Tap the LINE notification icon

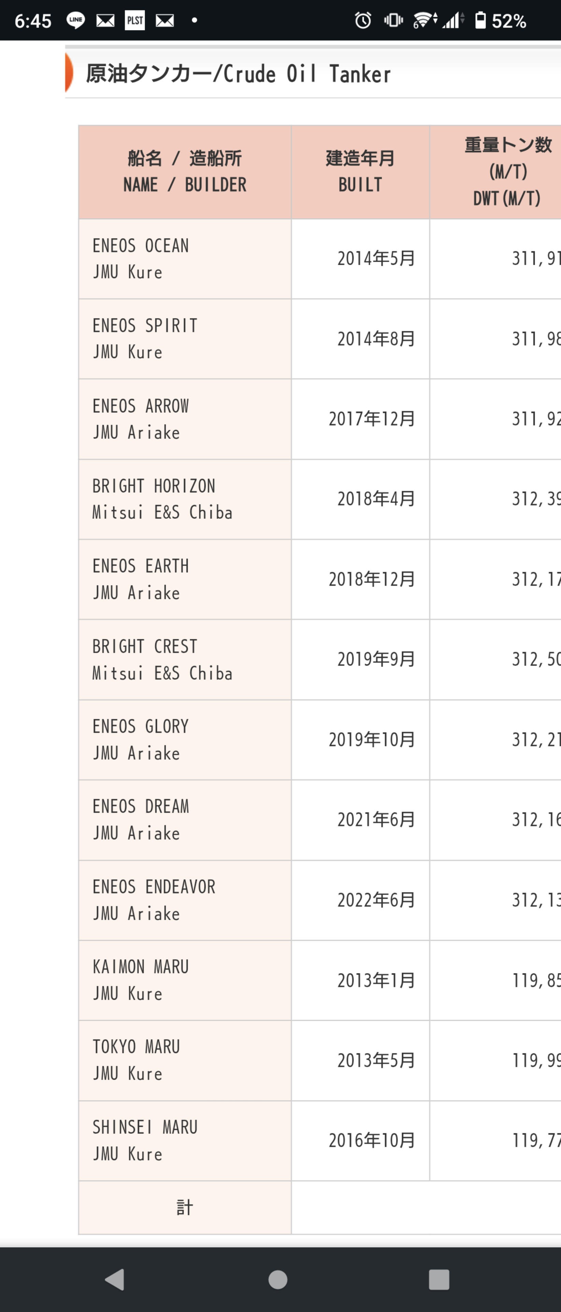76,20
